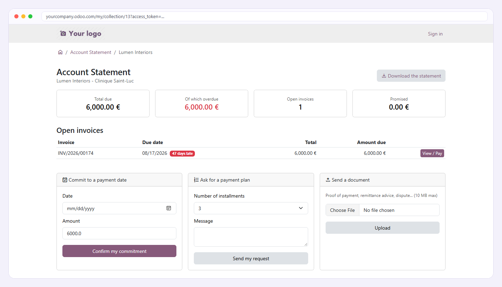The width and height of the screenshot is (502, 287).
Task: Click View / Pay for INV/2026/00174
Action: click(x=432, y=153)
